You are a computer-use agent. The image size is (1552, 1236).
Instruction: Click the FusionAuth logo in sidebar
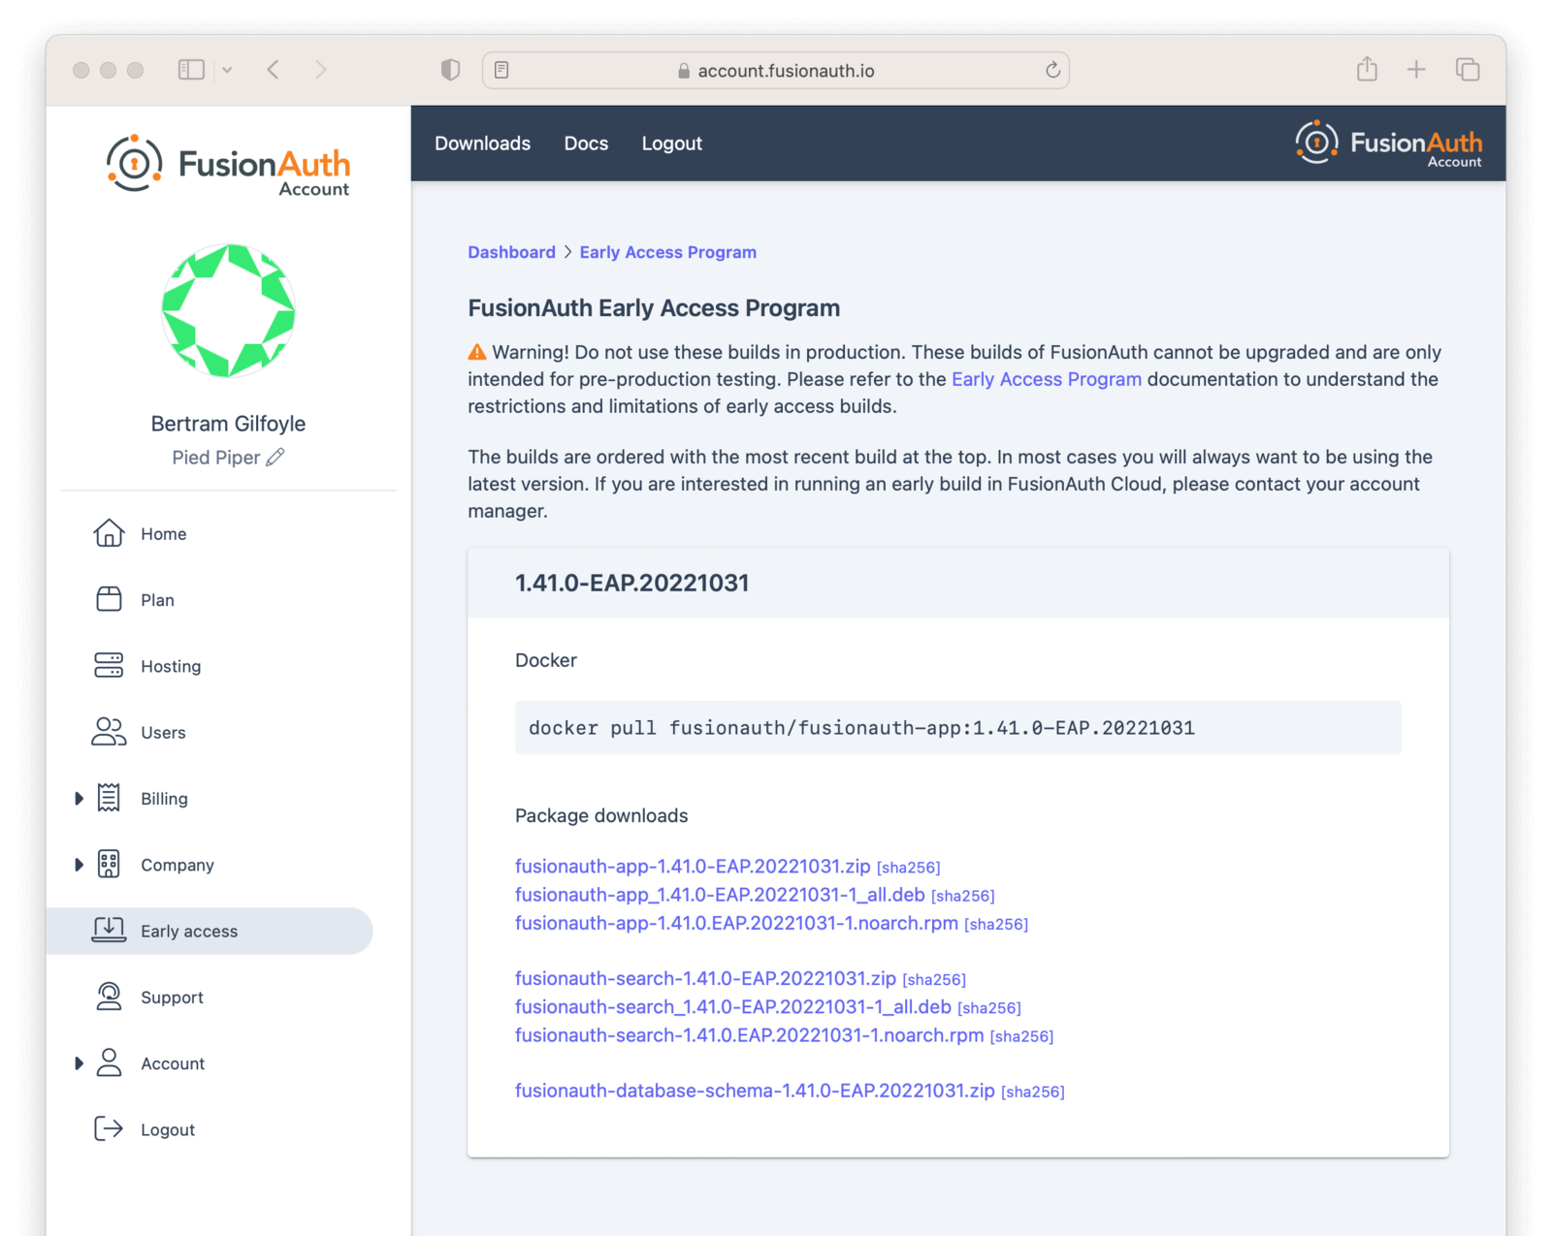click(x=228, y=166)
